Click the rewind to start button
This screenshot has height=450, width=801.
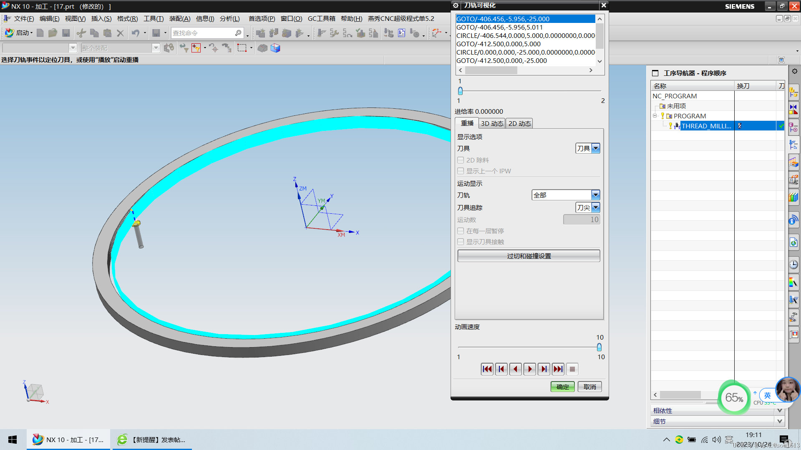coord(487,369)
